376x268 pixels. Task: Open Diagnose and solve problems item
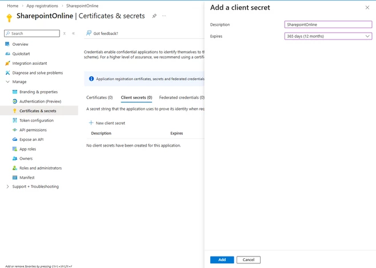tap(37, 73)
